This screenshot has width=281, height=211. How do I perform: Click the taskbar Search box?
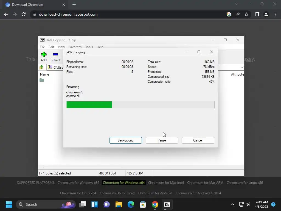tap(46, 204)
